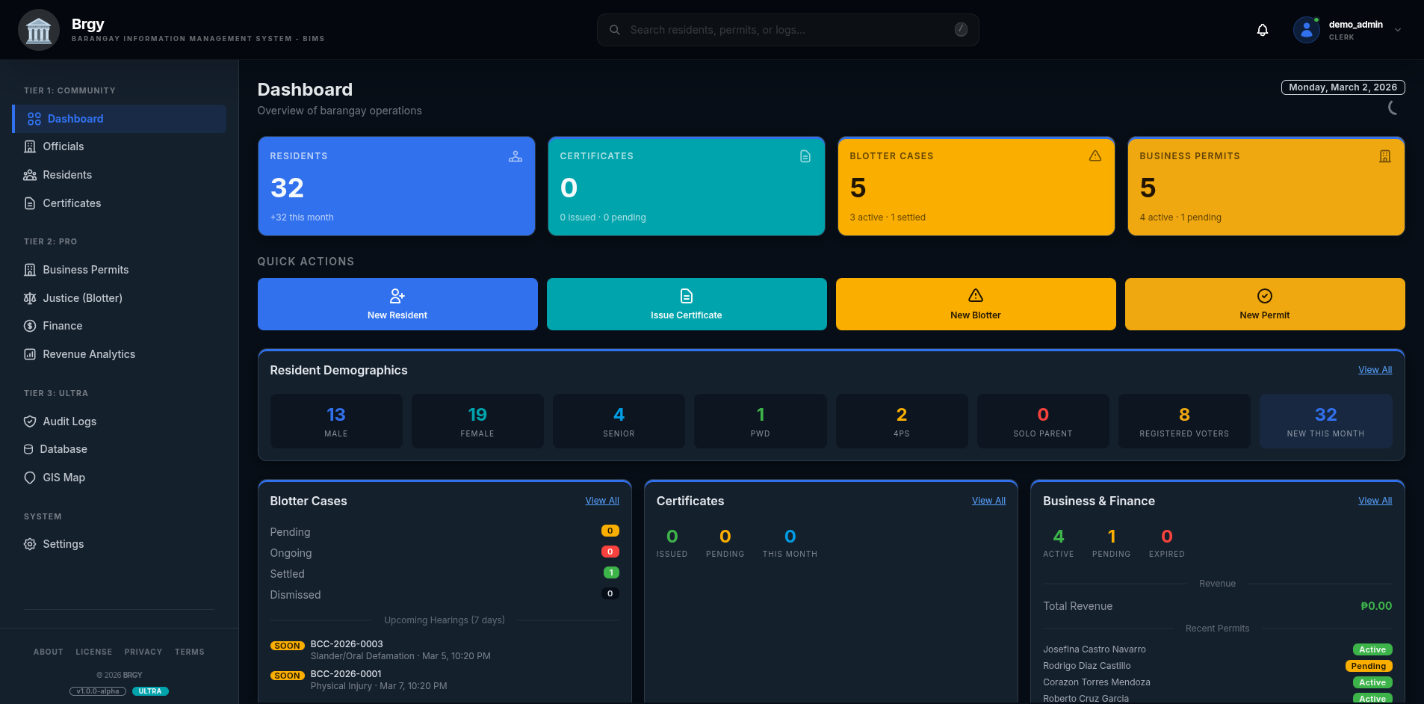Open the Blotter Cases stat card

point(976,186)
